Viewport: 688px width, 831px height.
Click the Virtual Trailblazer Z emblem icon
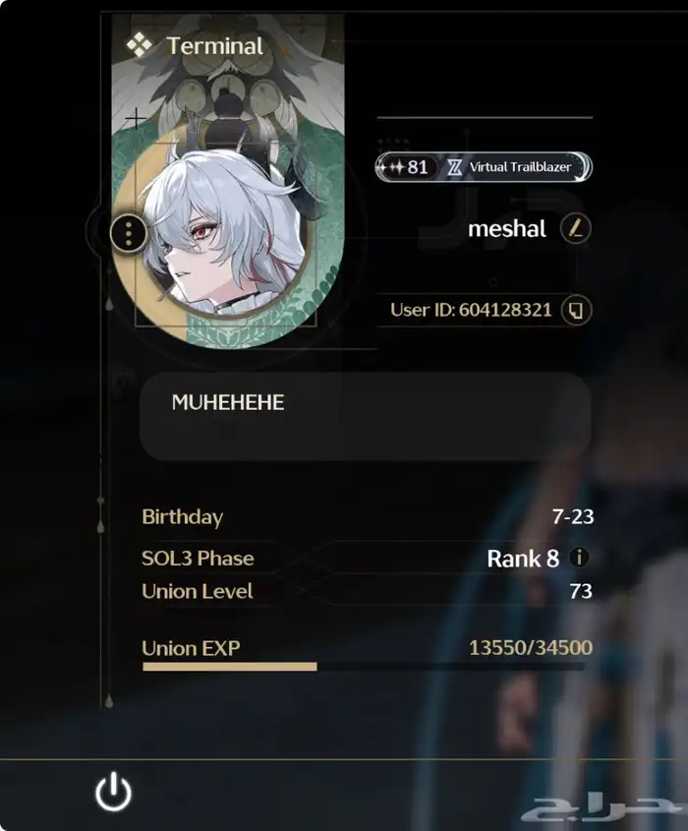pos(454,167)
